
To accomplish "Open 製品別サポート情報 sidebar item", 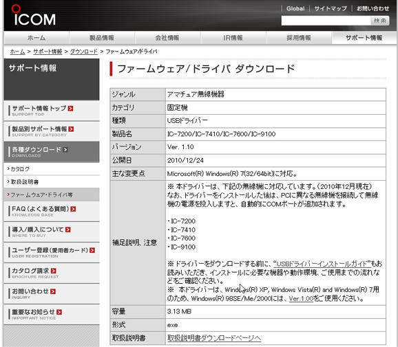I will coord(52,131).
